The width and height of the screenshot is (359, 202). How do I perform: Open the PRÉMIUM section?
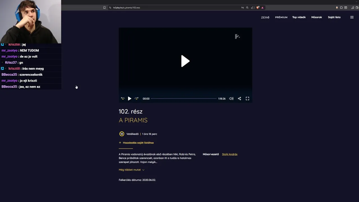281,17
